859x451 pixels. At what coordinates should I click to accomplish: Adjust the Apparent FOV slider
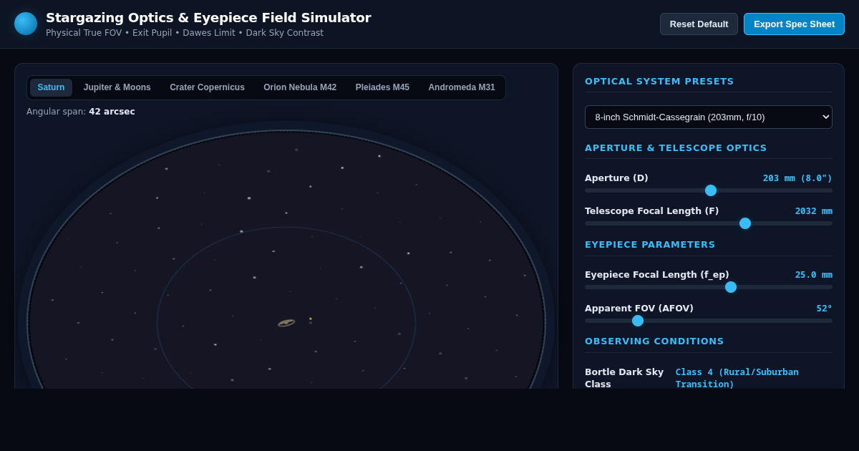(x=709, y=321)
